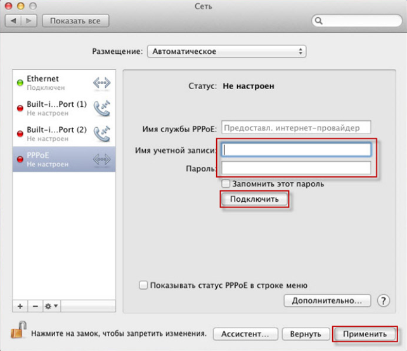Go back with the left arrow button
This screenshot has height=351, width=407.
tap(15, 21)
